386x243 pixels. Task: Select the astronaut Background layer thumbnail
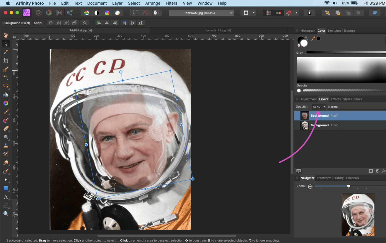coord(305,125)
